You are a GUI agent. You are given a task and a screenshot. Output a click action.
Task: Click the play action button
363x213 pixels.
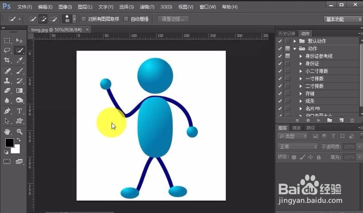coord(319,120)
